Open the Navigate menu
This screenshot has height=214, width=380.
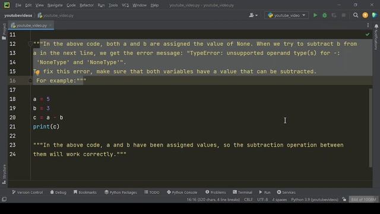[55, 5]
